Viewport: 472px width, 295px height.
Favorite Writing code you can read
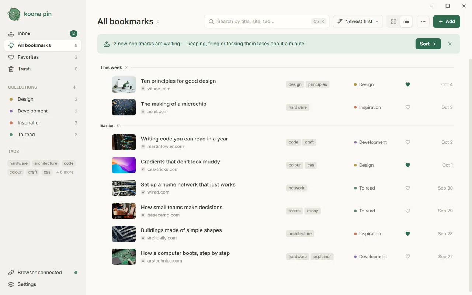(x=407, y=142)
